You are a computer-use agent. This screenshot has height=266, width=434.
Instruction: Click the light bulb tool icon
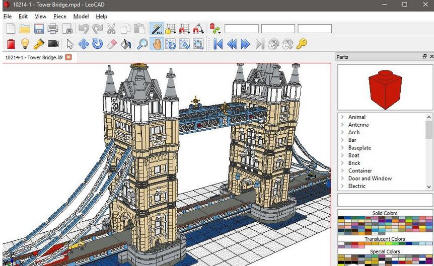tap(25, 44)
